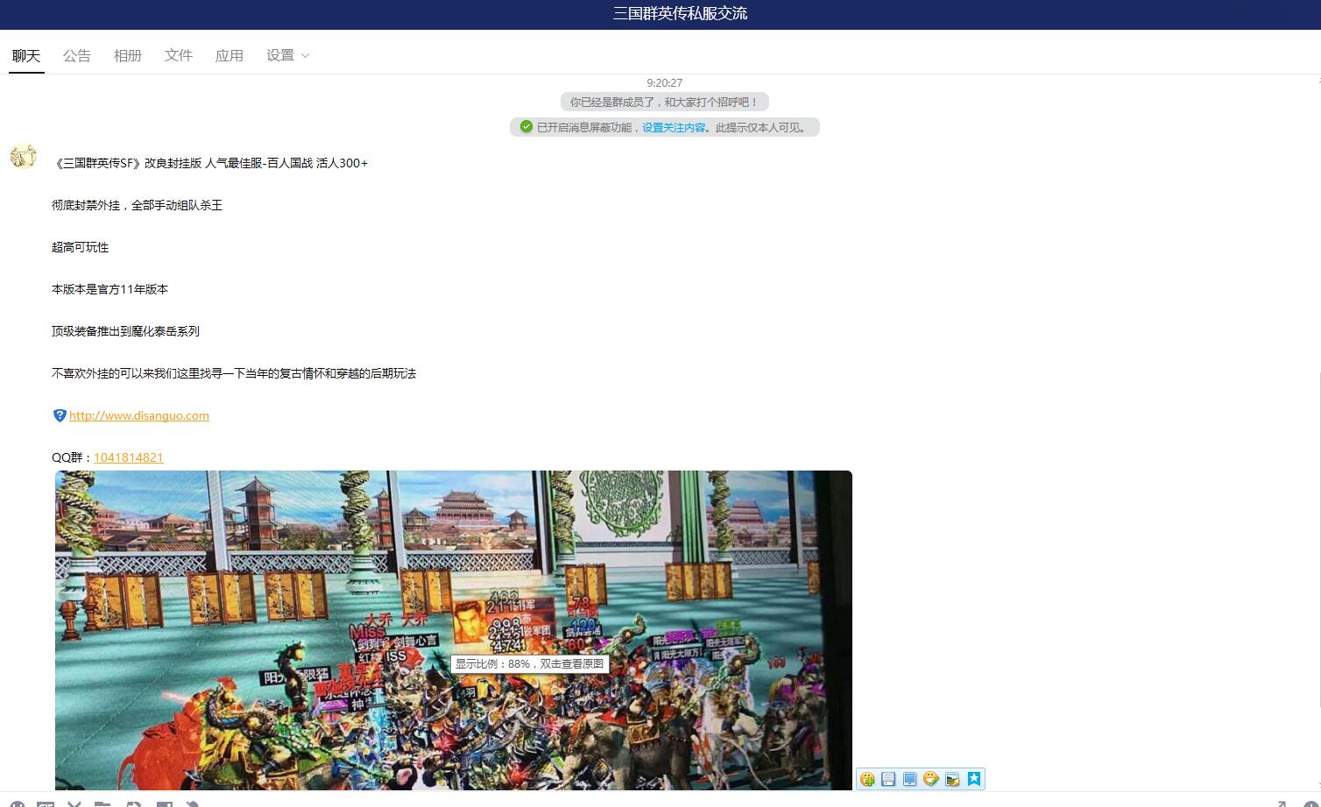Add image to emoticons with smiley-plus icon
Viewport: 1321px width, 807px height.
tap(867, 779)
